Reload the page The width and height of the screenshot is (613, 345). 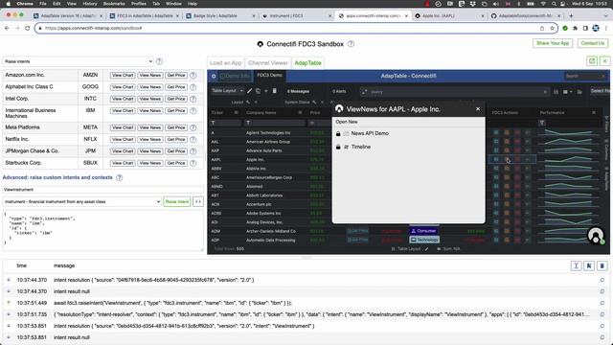(28, 28)
